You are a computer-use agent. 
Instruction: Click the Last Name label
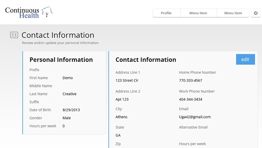pyautogui.click(x=39, y=94)
